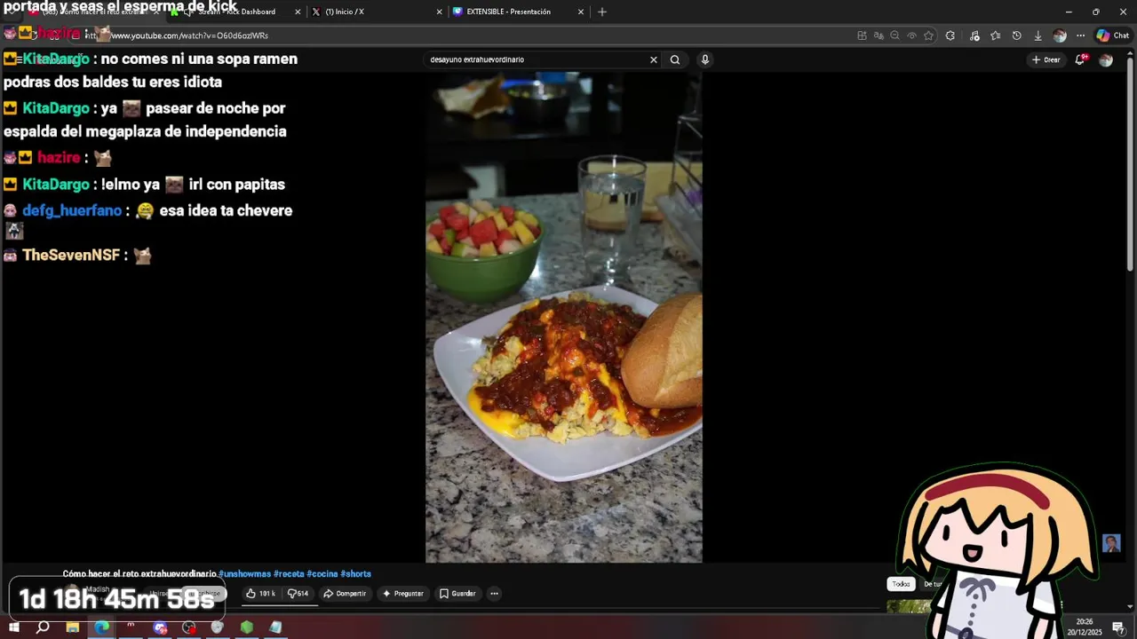
Task: Open Windows notification center icon
Action: tap(1118, 627)
